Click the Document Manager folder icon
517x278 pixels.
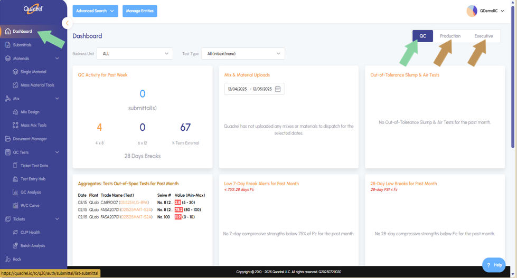click(7, 139)
